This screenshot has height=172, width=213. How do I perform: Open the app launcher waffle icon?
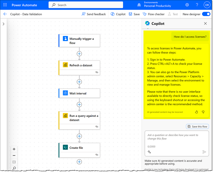click(5, 5)
